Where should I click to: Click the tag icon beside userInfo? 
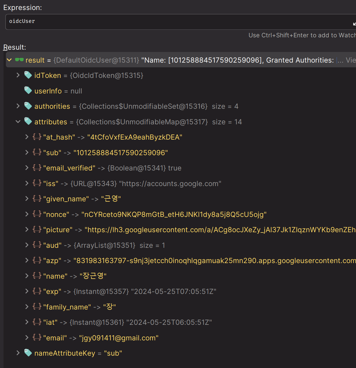[x=28, y=91]
